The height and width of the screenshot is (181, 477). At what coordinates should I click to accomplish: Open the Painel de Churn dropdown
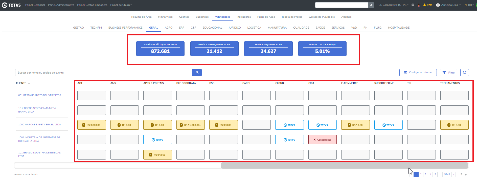(121, 5)
